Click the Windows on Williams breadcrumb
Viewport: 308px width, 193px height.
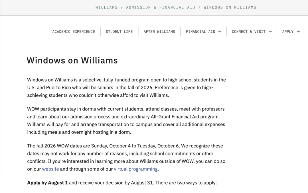point(230,7)
